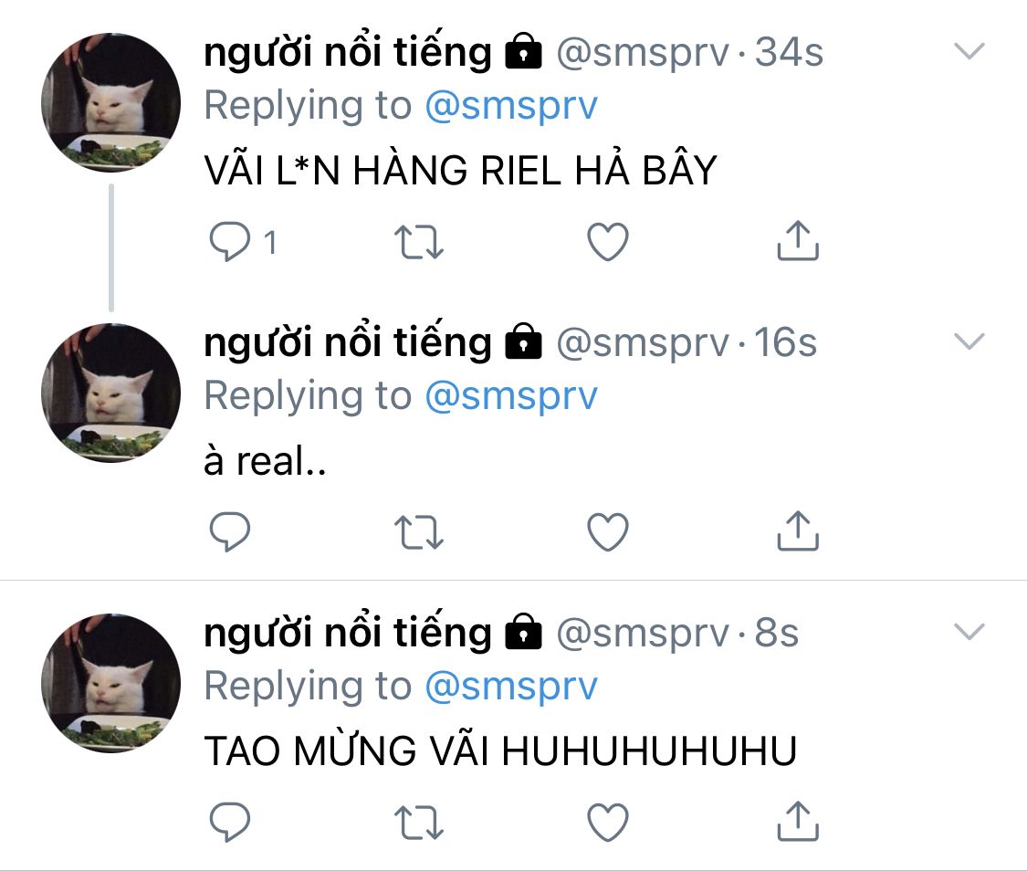
Task: Open the @smsprv link in the 34s tweet
Action: pos(511,106)
